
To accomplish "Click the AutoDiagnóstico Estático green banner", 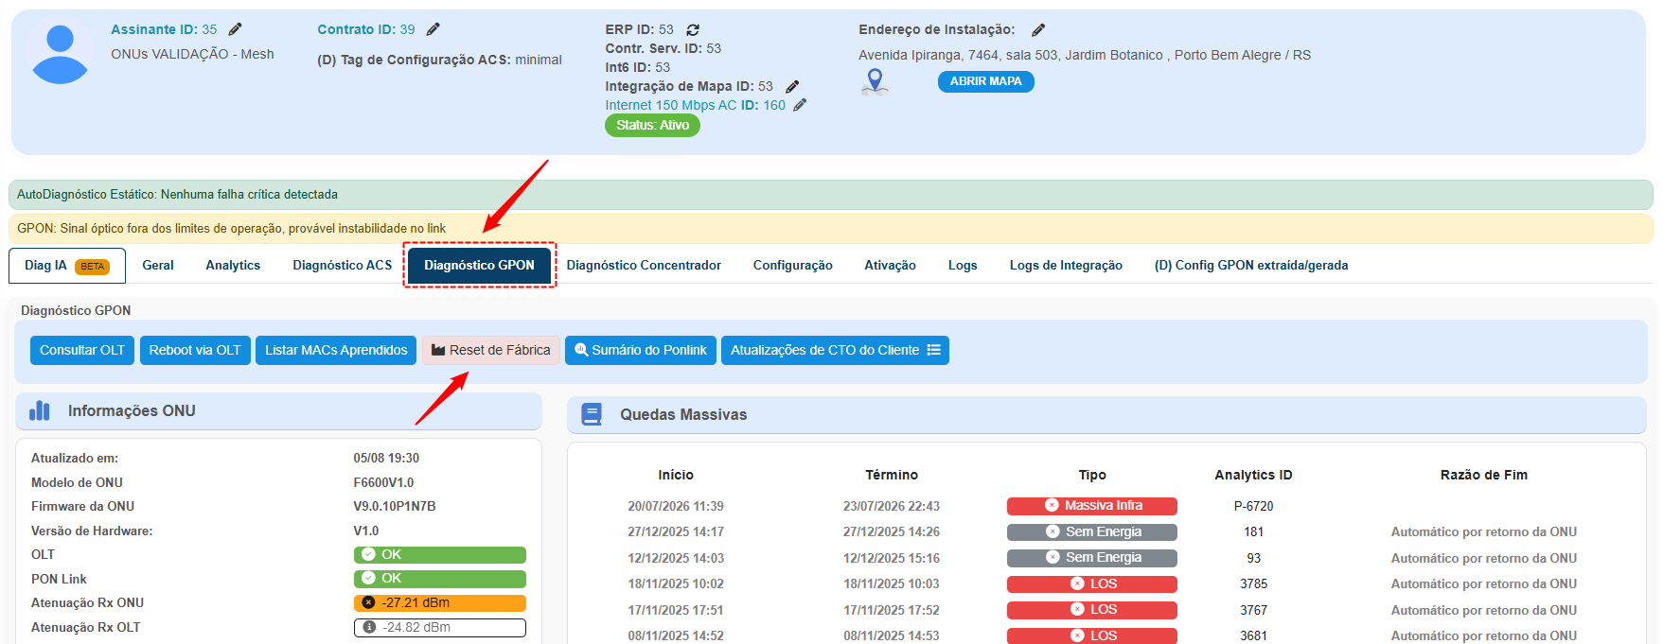I will (831, 195).
